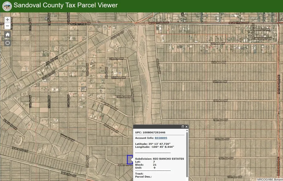Click the Sandoval County seal logo
The image size is (283, 181).
point(7,6)
